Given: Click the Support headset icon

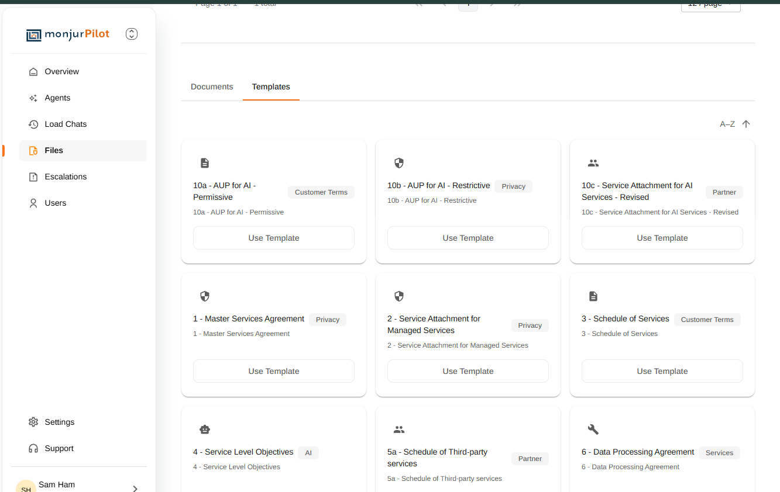Looking at the screenshot, I should pyautogui.click(x=33, y=449).
